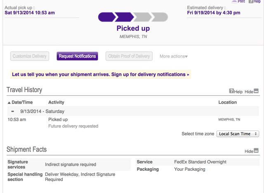Click the Location column header
264x193 pixels.
pyautogui.click(x=227, y=102)
